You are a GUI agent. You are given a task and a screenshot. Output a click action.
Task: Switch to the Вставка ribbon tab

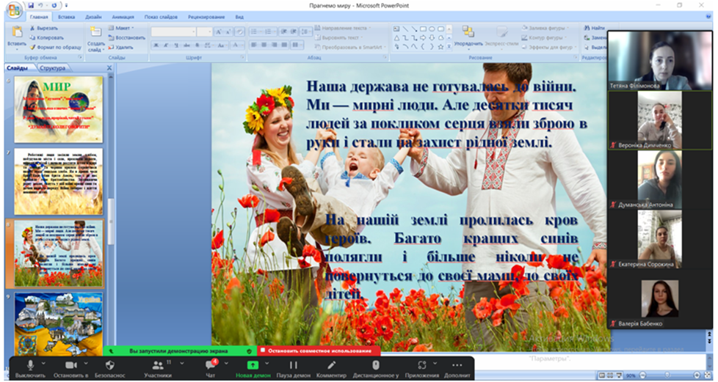[x=67, y=16]
